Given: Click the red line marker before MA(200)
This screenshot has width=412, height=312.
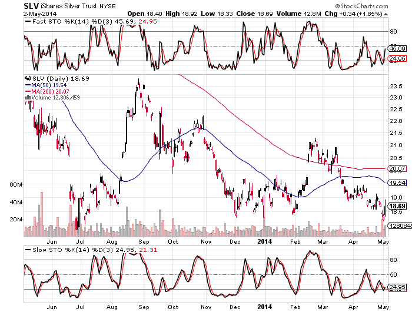Looking at the screenshot, I should point(28,91).
